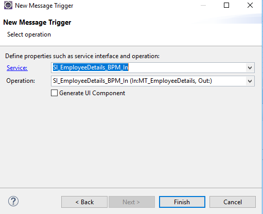263x214 pixels.
Task: Open the context-sensitive help question mark icon
Action: point(13,201)
